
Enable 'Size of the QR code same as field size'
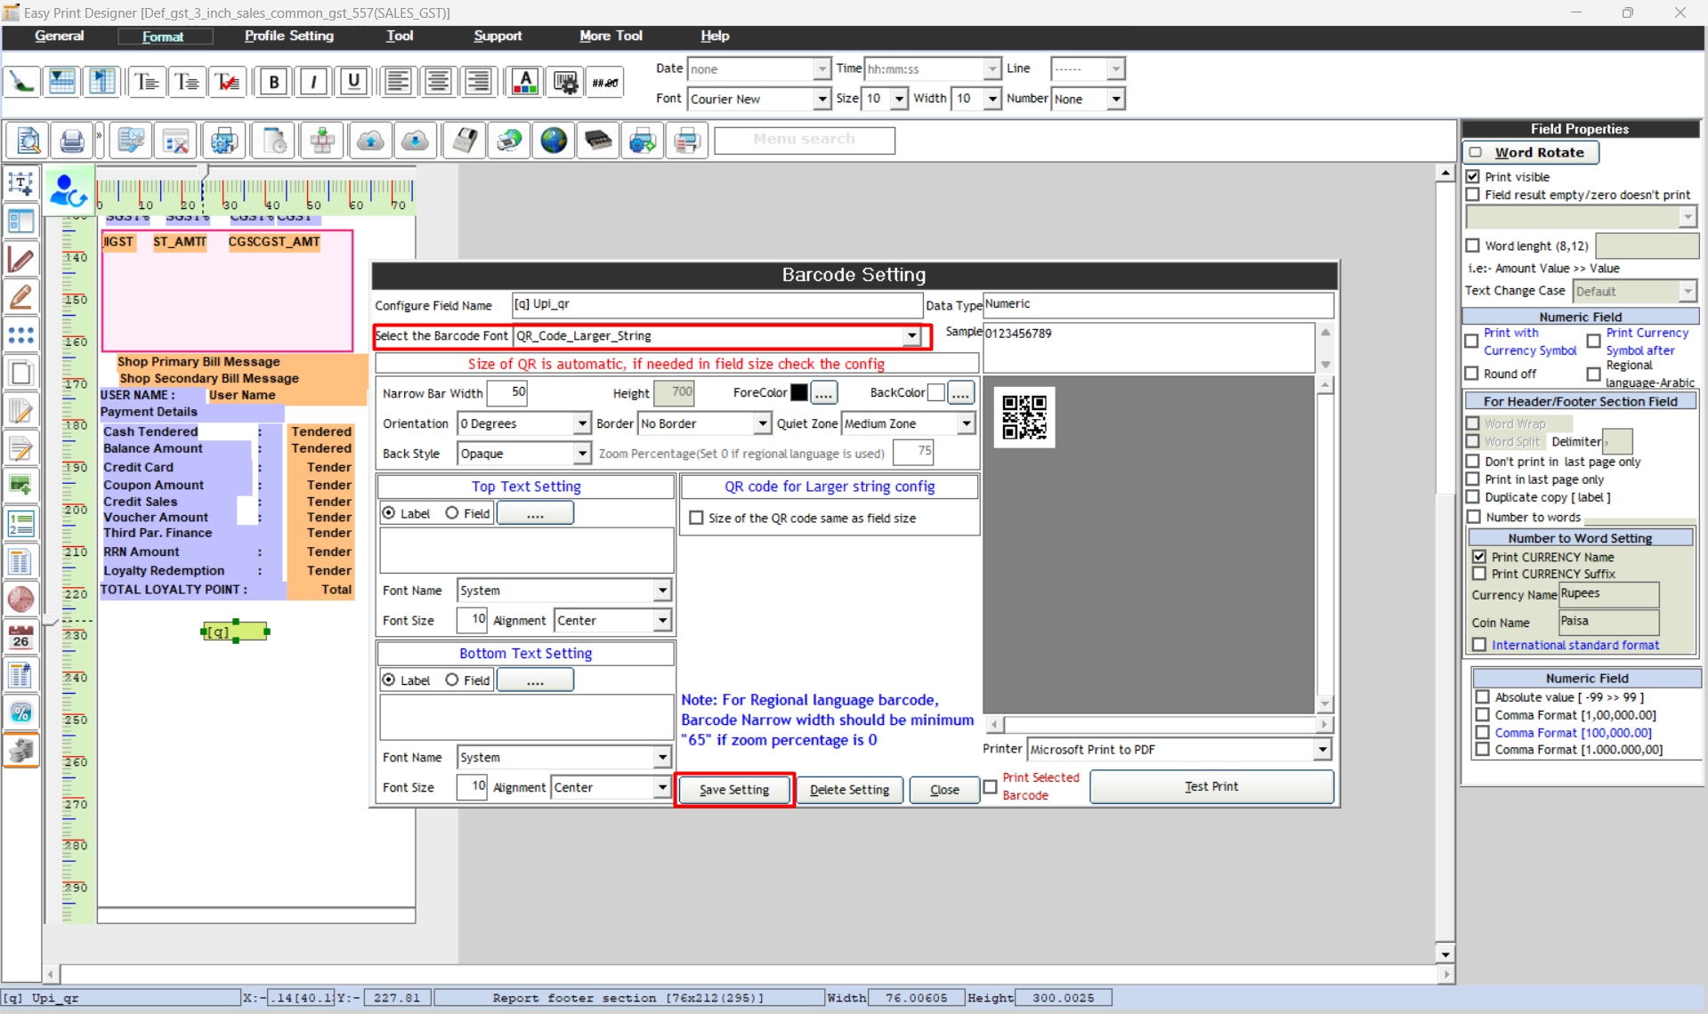(x=696, y=518)
